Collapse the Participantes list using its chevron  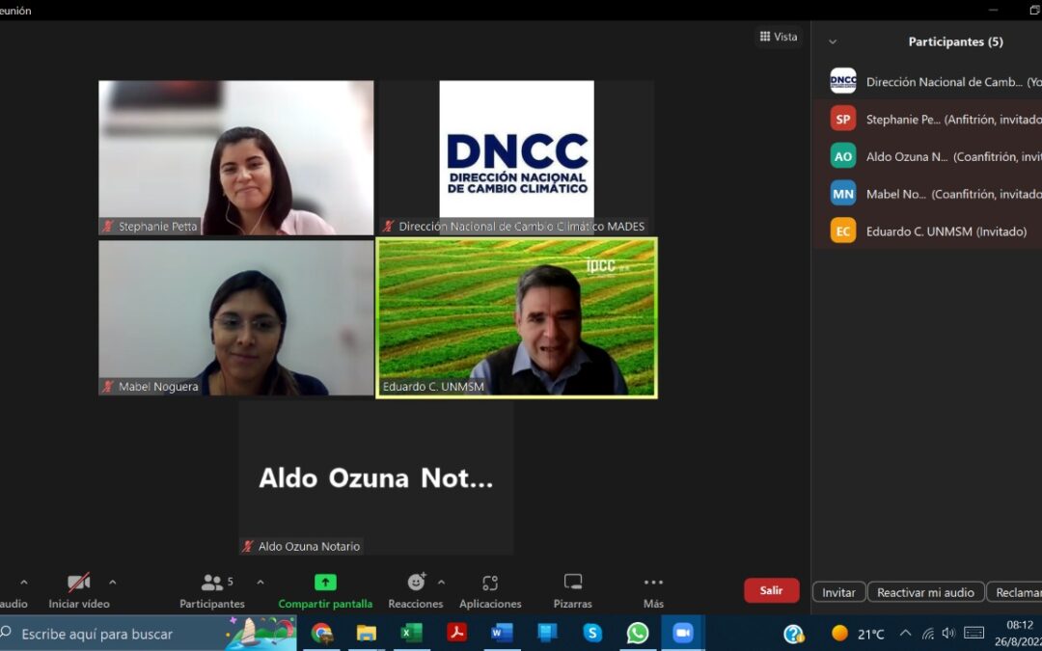[x=832, y=41]
